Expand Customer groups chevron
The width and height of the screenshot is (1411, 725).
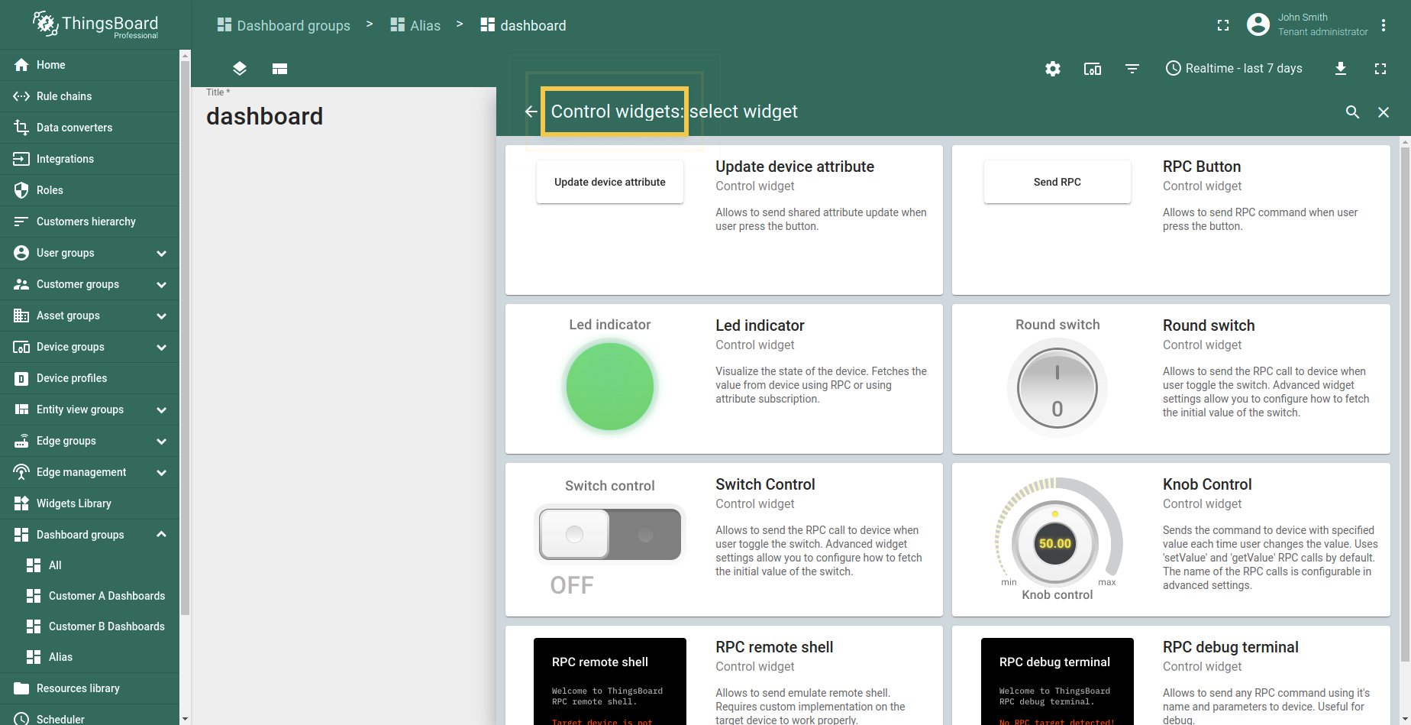pyautogui.click(x=161, y=284)
